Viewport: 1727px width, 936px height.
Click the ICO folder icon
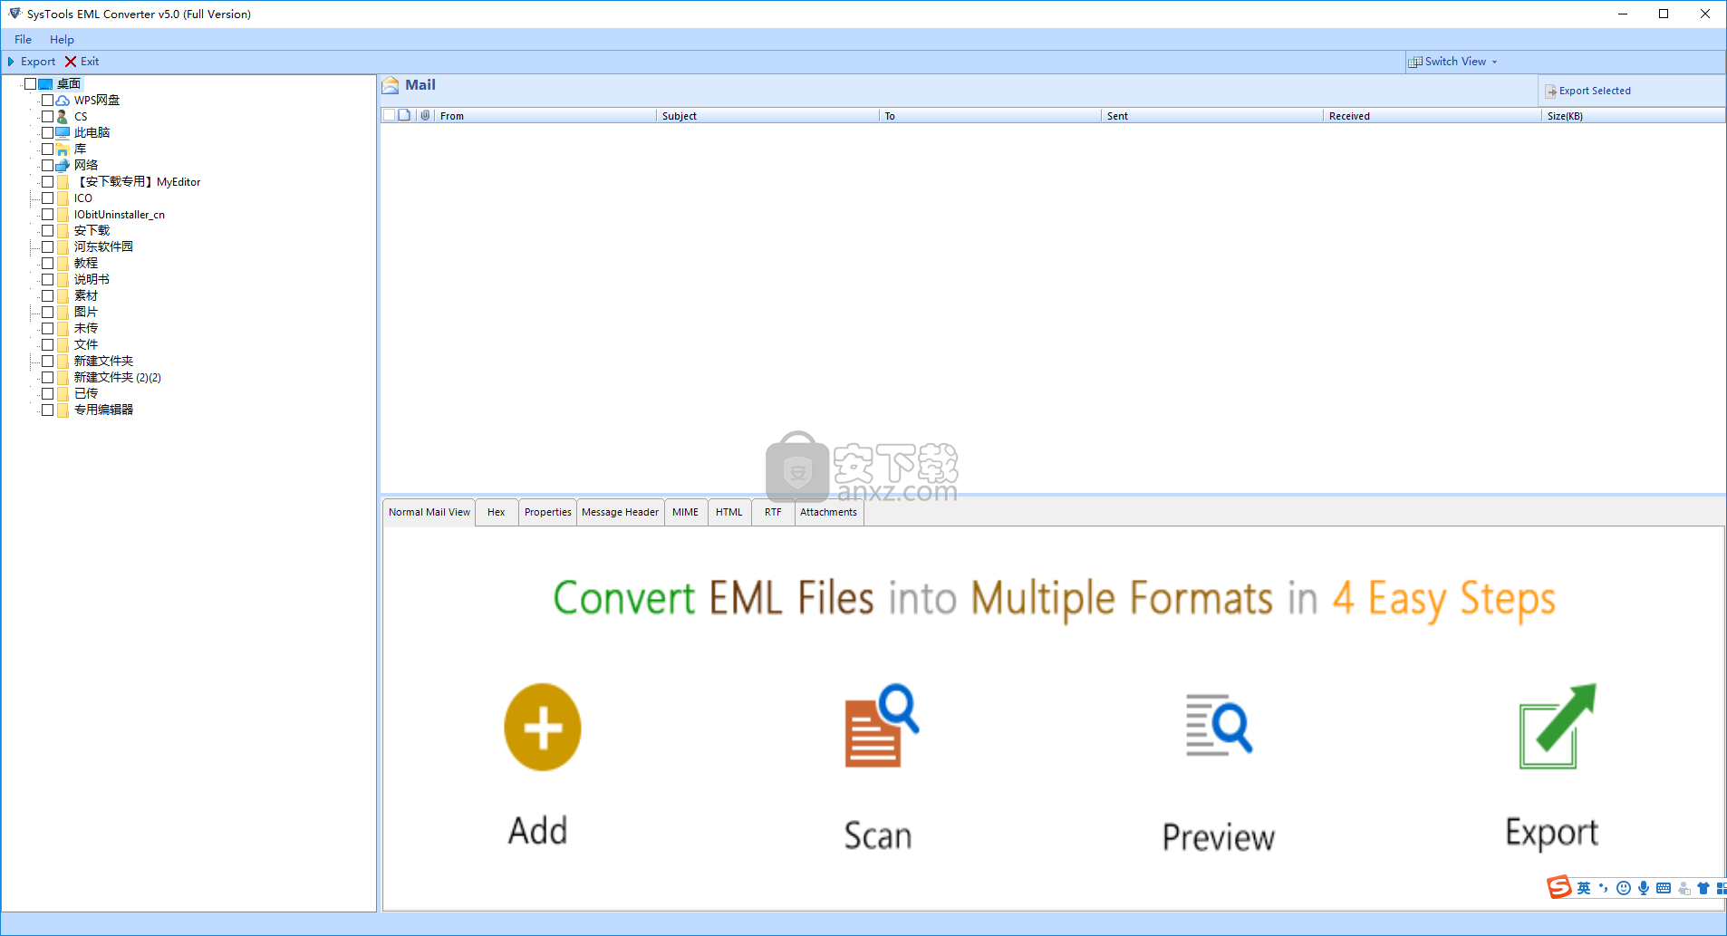[63, 198]
